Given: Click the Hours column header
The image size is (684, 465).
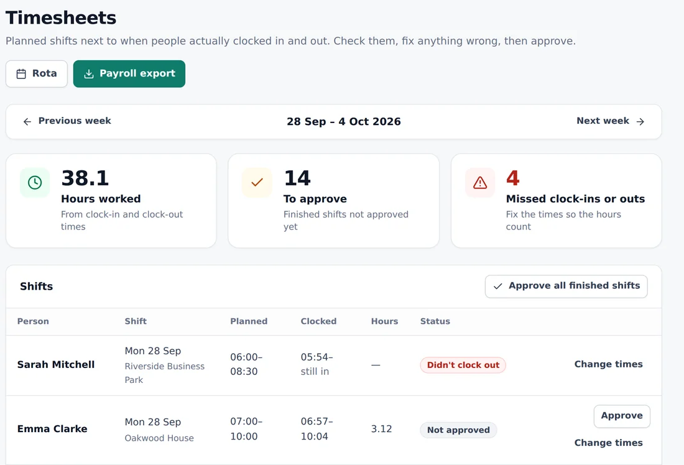Looking at the screenshot, I should tap(384, 321).
